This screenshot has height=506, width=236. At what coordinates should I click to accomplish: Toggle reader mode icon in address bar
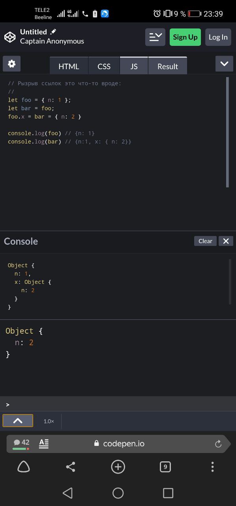(44, 444)
